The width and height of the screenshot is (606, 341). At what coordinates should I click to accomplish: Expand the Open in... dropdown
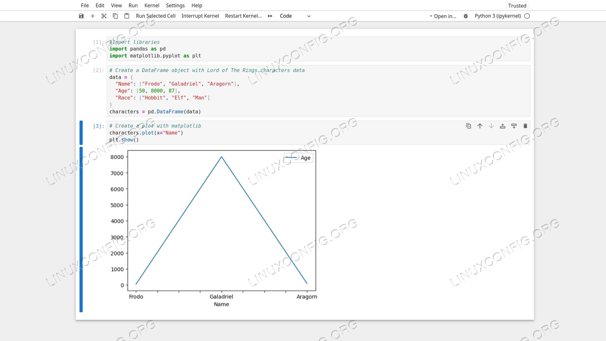(443, 16)
